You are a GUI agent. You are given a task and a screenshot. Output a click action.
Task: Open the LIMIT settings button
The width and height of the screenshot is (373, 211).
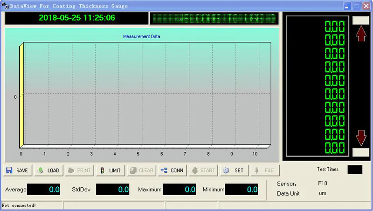tap(111, 170)
